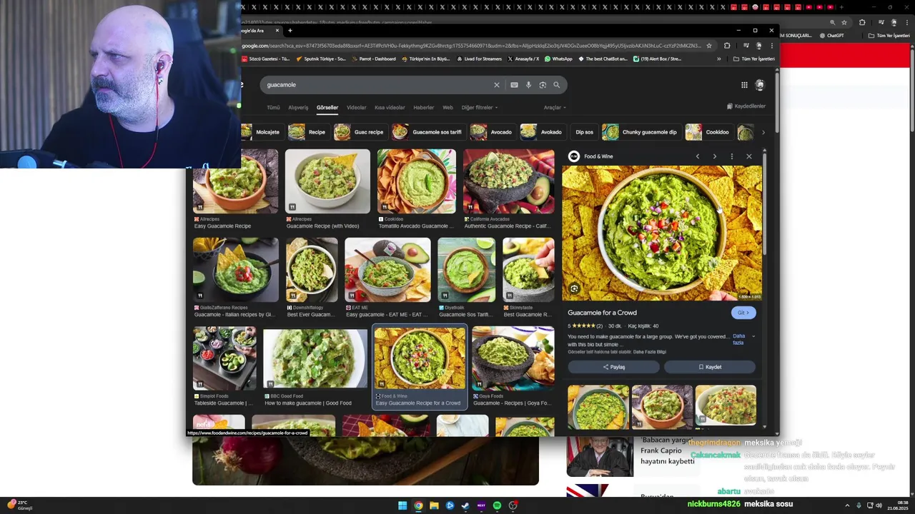Click the guacamole search input field
The height and width of the screenshot is (514, 915).
(x=379, y=85)
